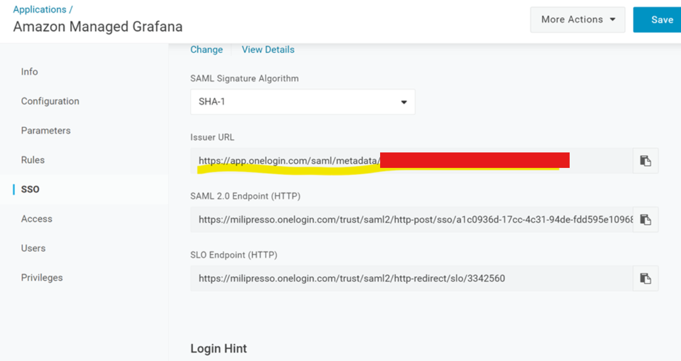Click the Change certificate link
The width and height of the screenshot is (681, 361).
[x=207, y=50]
